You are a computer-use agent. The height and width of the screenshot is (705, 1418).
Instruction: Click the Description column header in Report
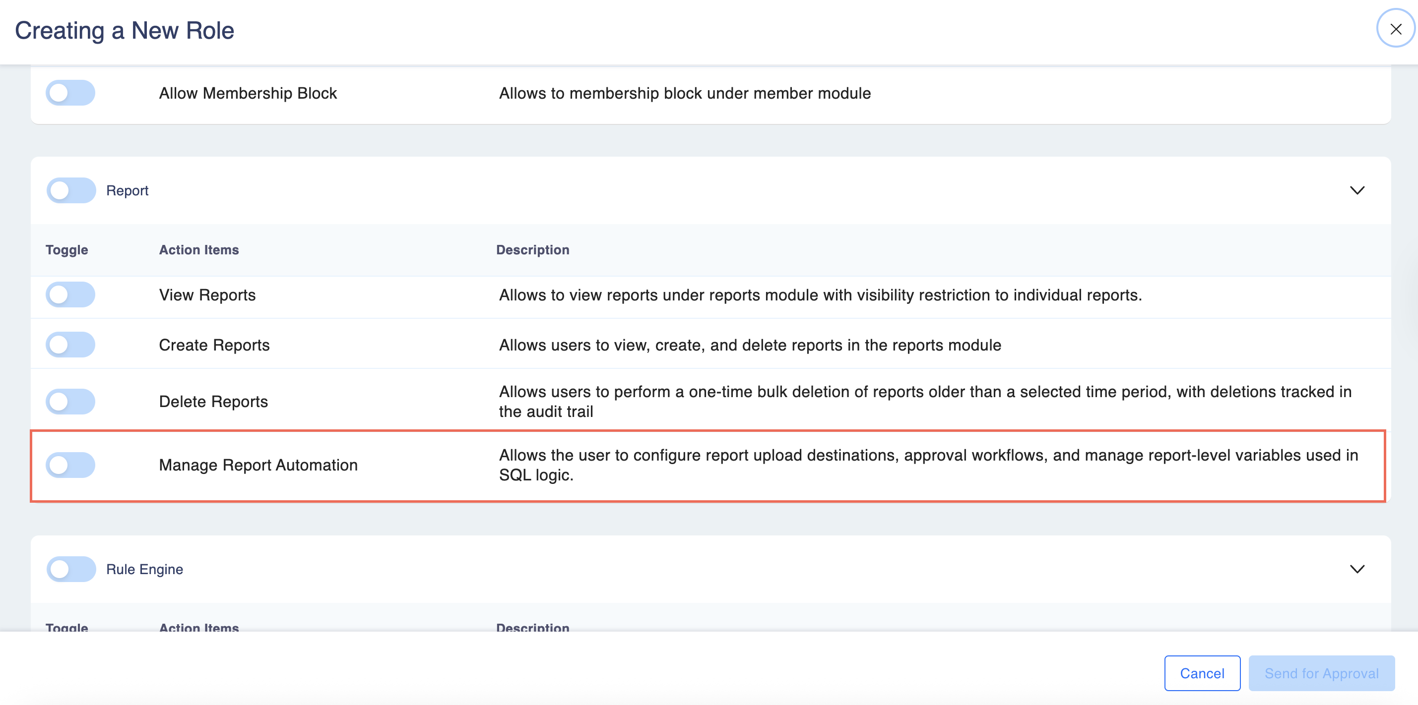(532, 250)
